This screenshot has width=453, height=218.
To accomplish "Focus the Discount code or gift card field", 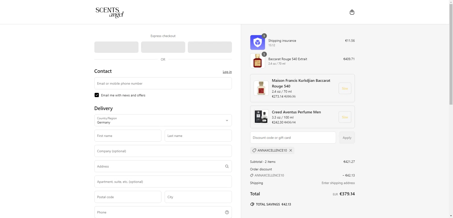I will tap(293, 137).
